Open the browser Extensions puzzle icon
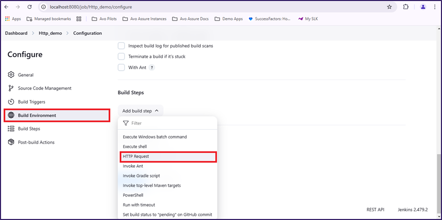The width and height of the screenshot is (442, 220). (406, 7)
